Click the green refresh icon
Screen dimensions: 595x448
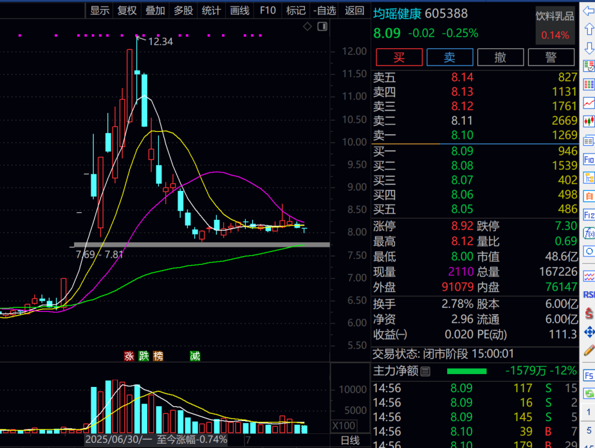pyautogui.click(x=589, y=393)
